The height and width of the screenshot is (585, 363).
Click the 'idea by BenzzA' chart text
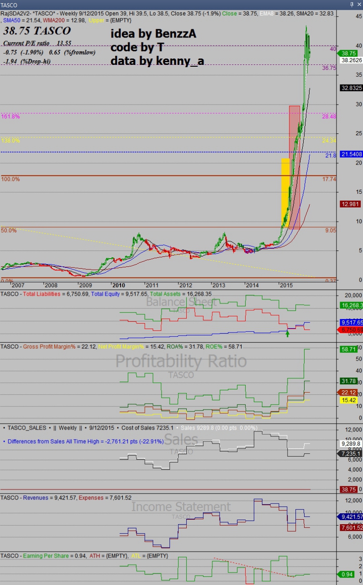click(x=153, y=34)
